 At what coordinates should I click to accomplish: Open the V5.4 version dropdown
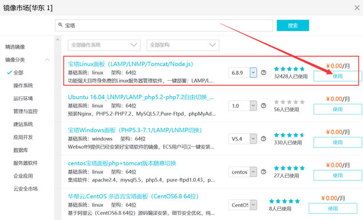253,139
